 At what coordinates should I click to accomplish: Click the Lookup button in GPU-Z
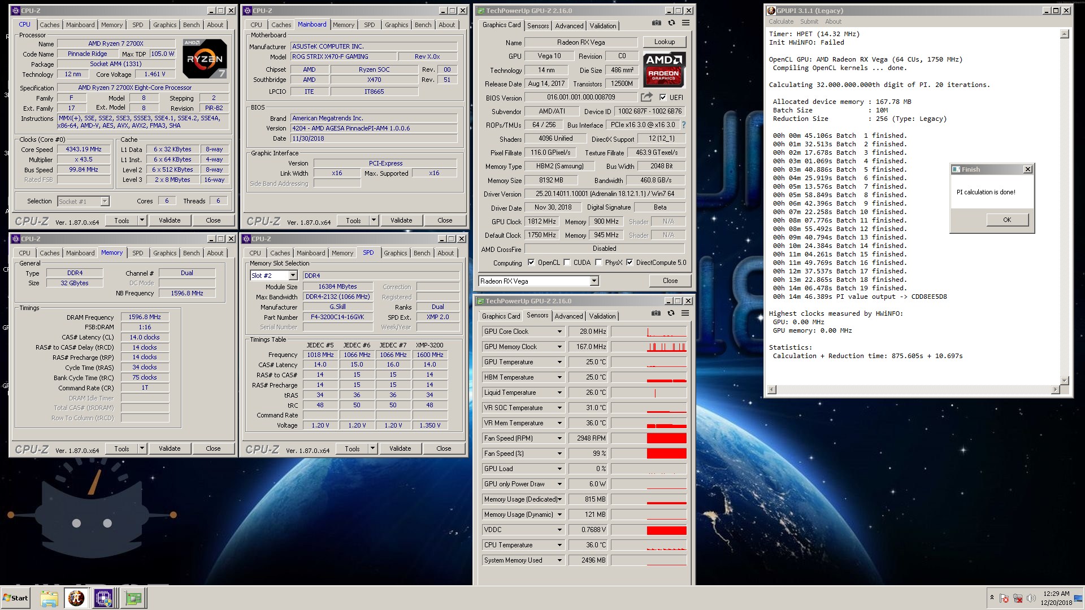pyautogui.click(x=665, y=42)
